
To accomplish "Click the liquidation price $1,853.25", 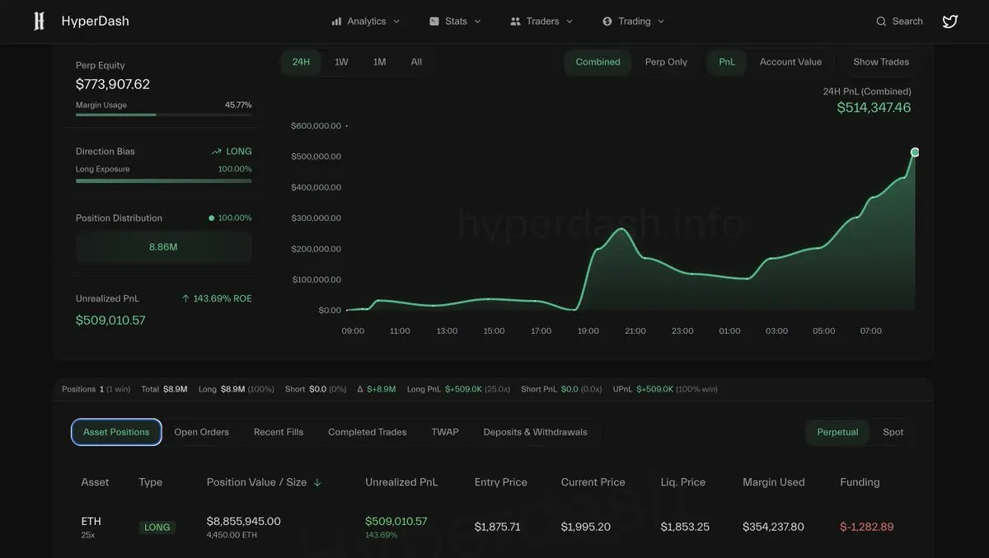I will 685,527.
